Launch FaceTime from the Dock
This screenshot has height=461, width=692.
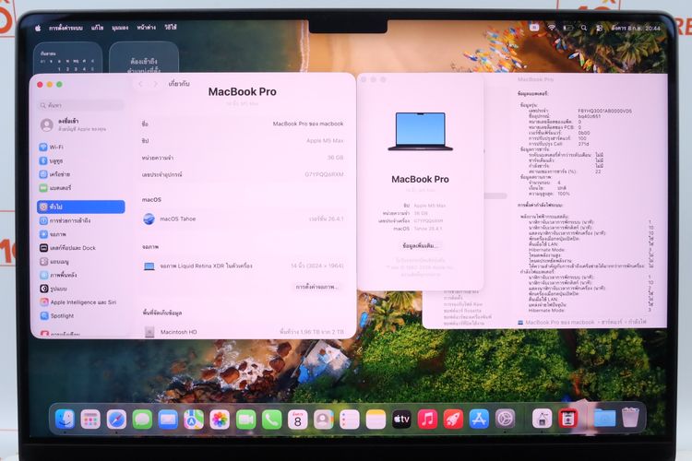tap(245, 420)
